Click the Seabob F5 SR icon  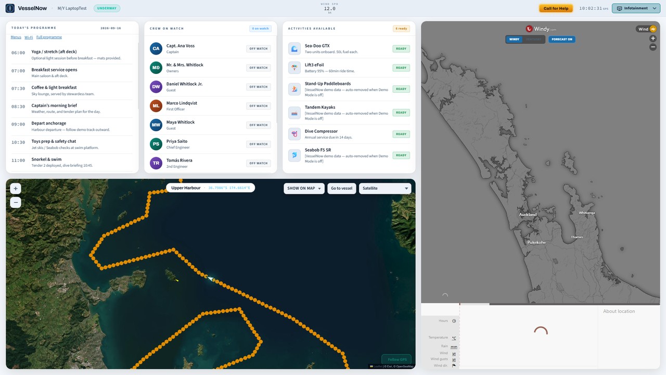click(294, 155)
